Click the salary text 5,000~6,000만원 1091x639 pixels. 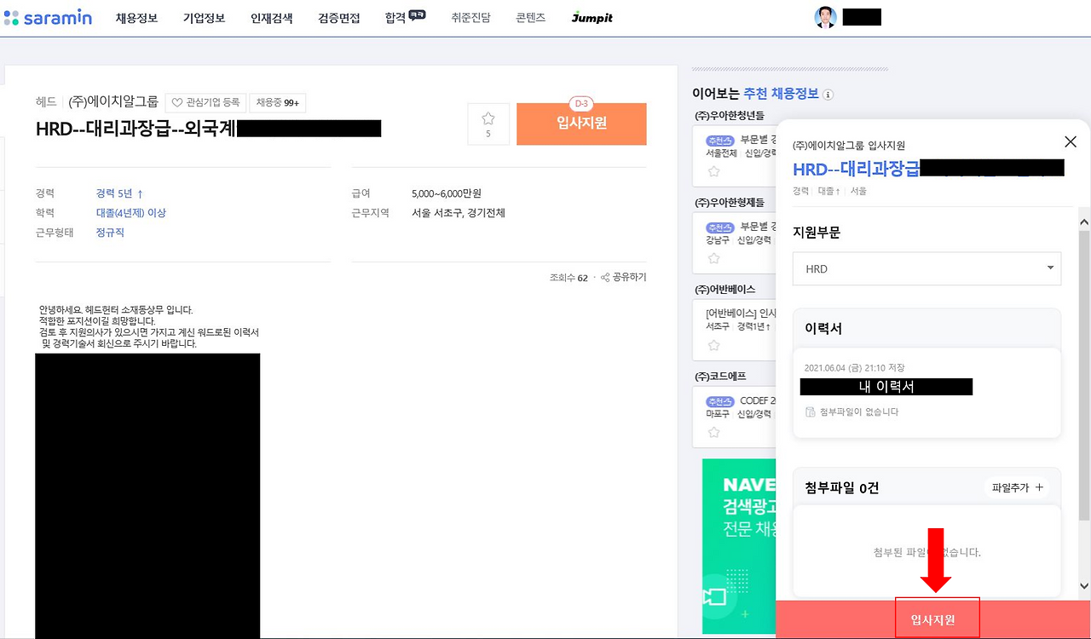pos(447,193)
